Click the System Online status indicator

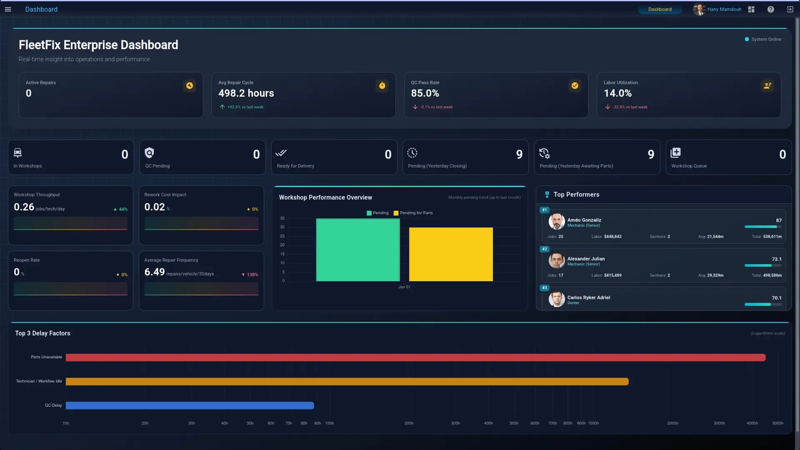[x=763, y=39]
